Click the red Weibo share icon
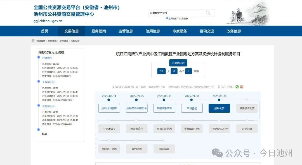This screenshot has width=302, height=165. [242, 87]
